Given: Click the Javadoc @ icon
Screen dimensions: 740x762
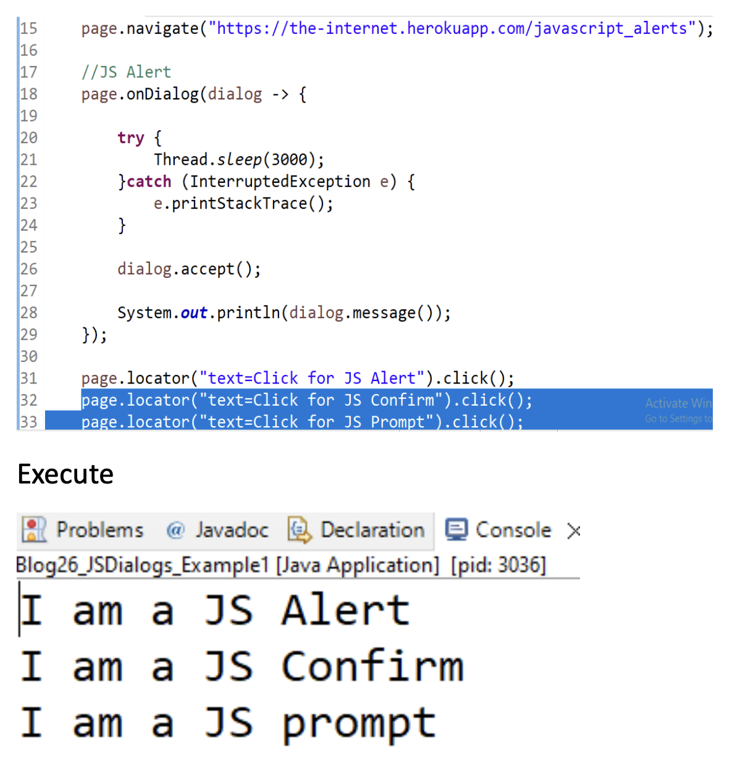Looking at the screenshot, I should pyautogui.click(x=175, y=530).
